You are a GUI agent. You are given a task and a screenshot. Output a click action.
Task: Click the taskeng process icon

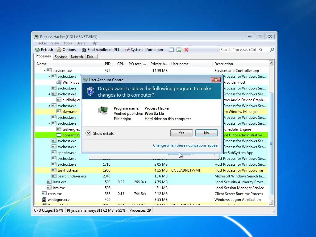[59, 129]
